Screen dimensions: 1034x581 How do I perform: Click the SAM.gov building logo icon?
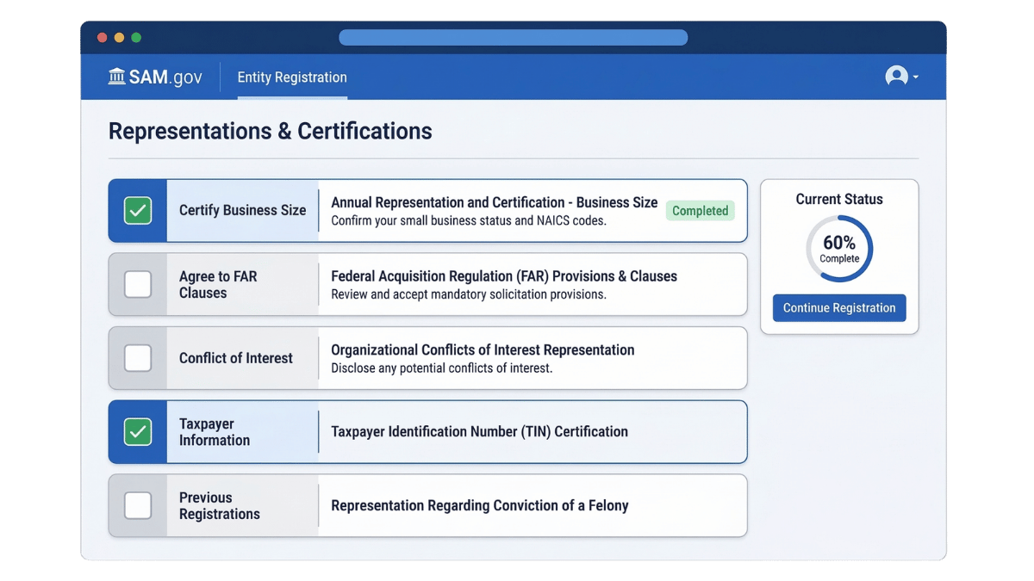click(116, 77)
